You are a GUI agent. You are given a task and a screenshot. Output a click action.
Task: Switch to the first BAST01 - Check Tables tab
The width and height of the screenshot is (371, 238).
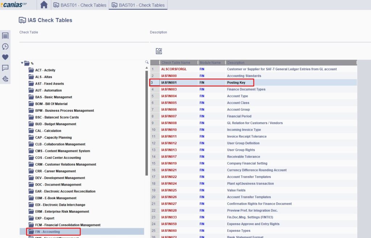[80, 5]
